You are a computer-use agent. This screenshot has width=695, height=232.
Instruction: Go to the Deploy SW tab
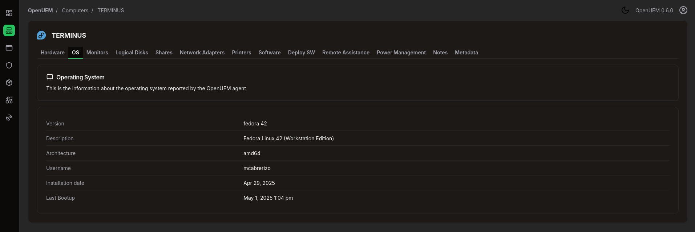coord(302,53)
